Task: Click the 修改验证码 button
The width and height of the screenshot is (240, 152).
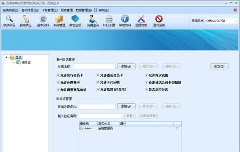Action: 148,116
